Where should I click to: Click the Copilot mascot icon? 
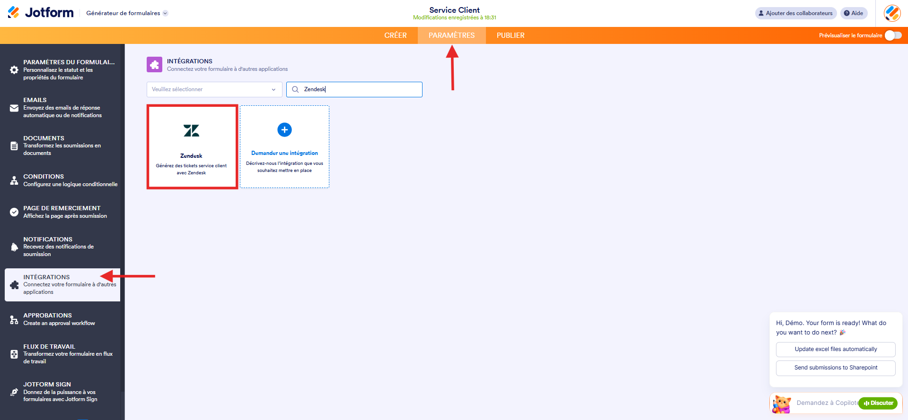(782, 404)
